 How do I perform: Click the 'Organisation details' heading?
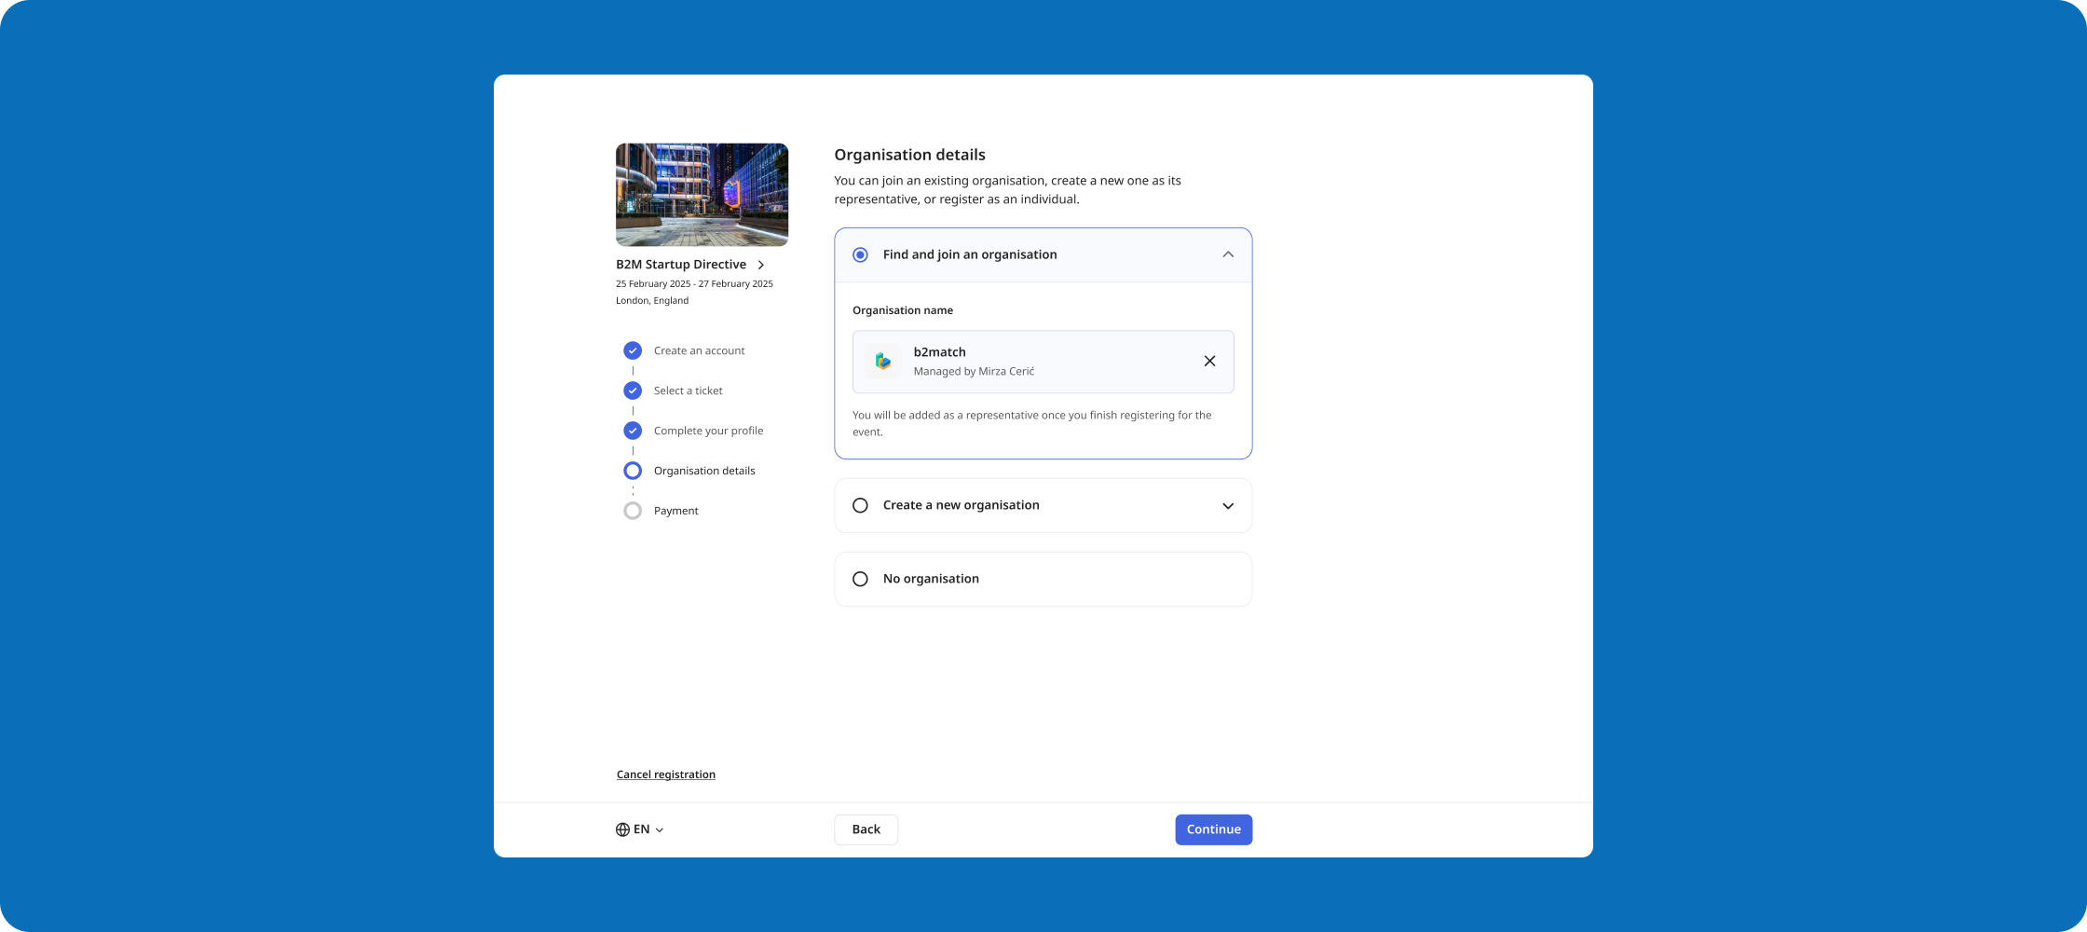[x=909, y=155]
